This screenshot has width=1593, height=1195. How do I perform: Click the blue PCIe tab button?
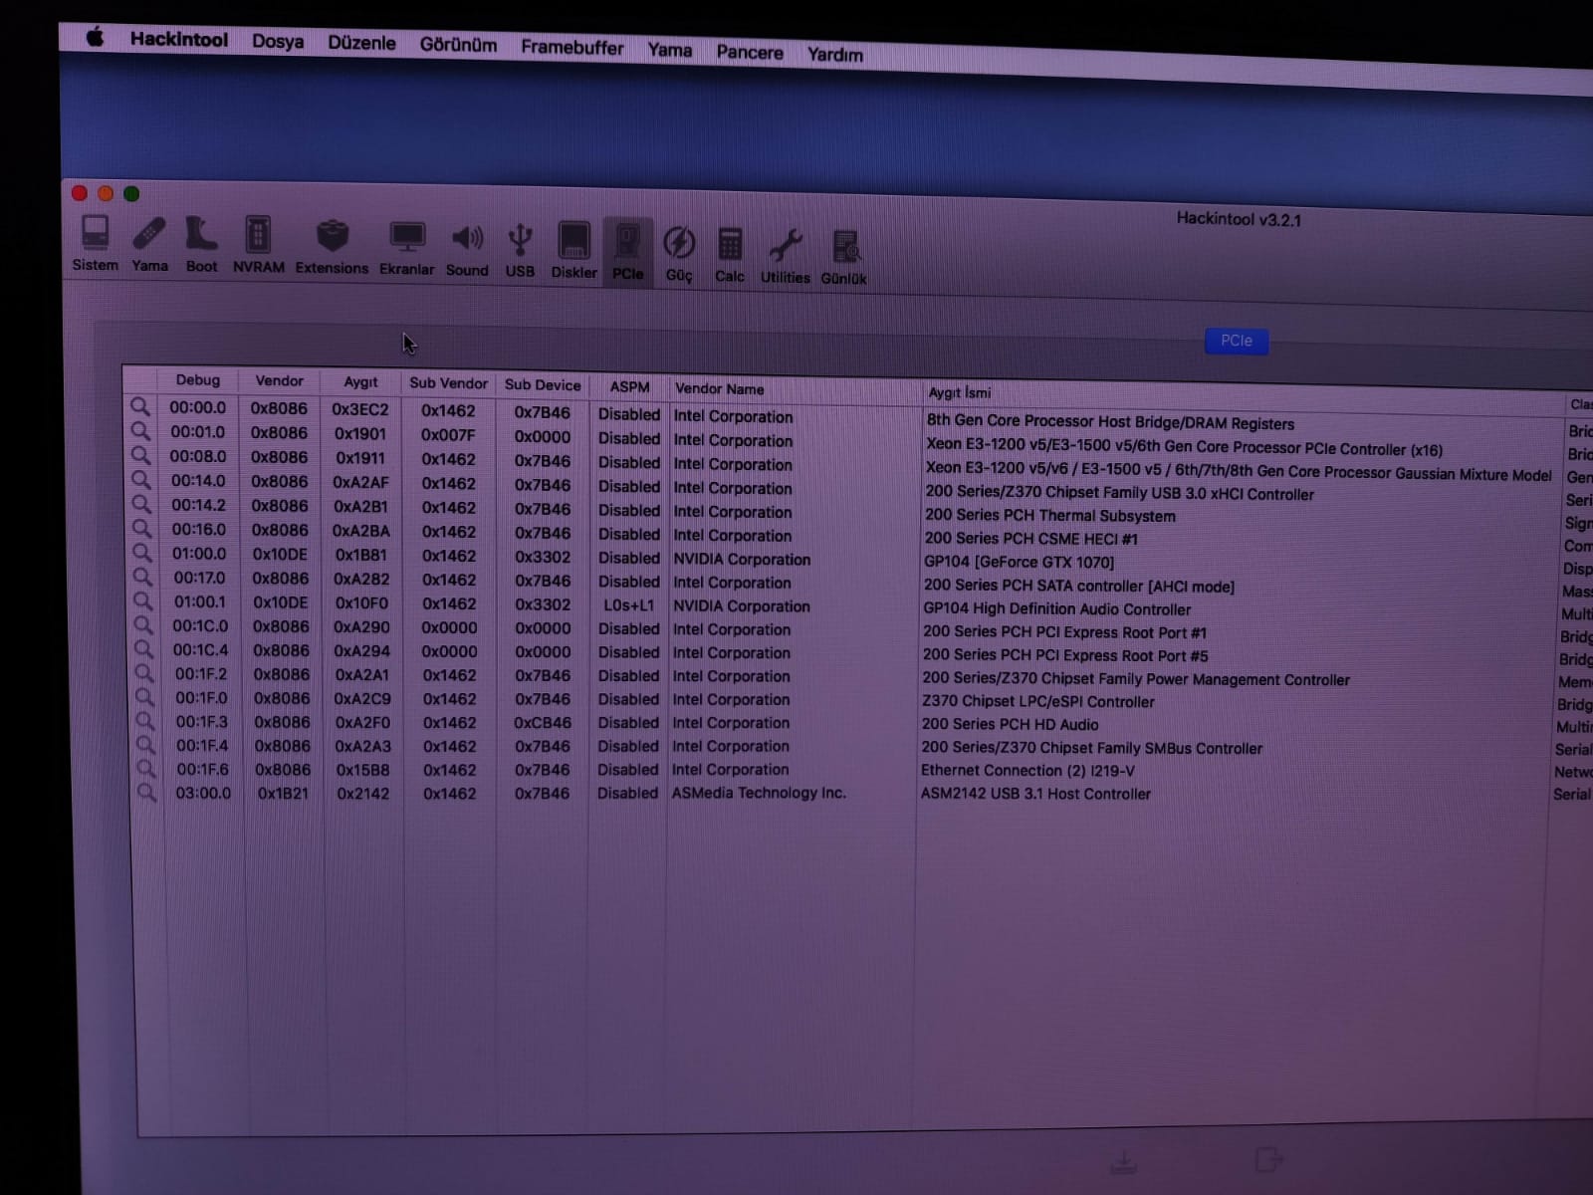click(x=1236, y=341)
